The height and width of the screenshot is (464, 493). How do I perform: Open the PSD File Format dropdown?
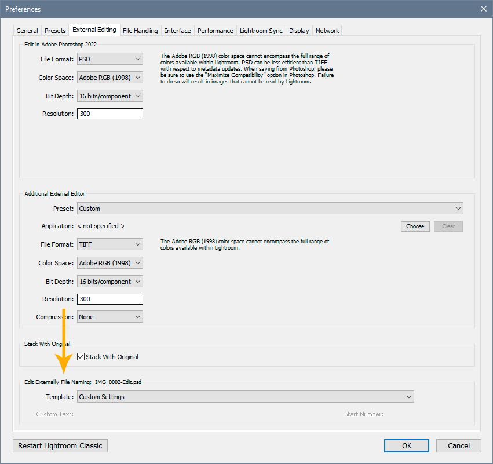pyautogui.click(x=109, y=59)
